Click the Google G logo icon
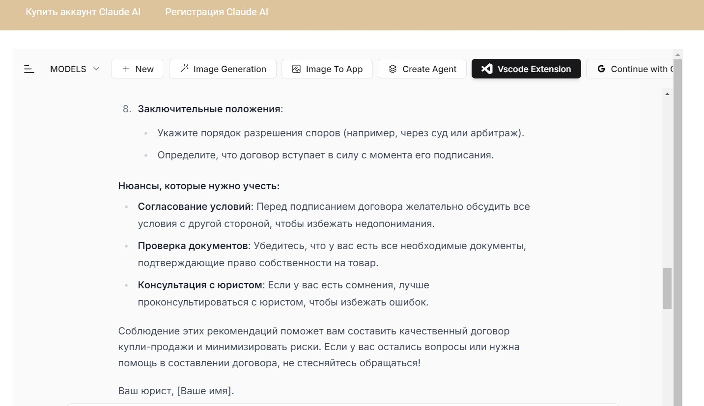Image resolution: width=704 pixels, height=406 pixels. point(601,69)
